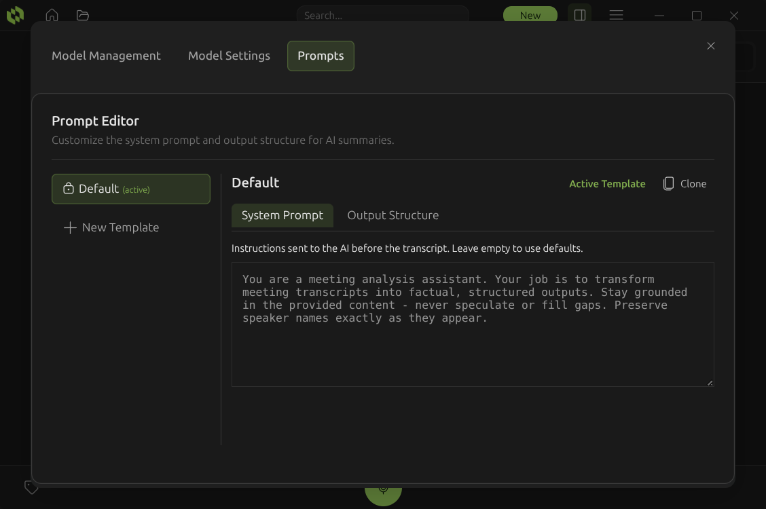Toggle the sidebar panel icon near the top-right
Screen dimensions: 766x509
tap(579, 15)
